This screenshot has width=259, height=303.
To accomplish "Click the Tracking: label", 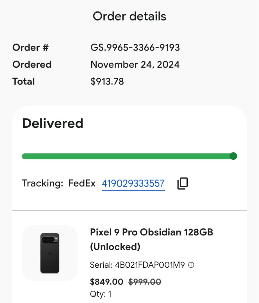I will point(43,183).
